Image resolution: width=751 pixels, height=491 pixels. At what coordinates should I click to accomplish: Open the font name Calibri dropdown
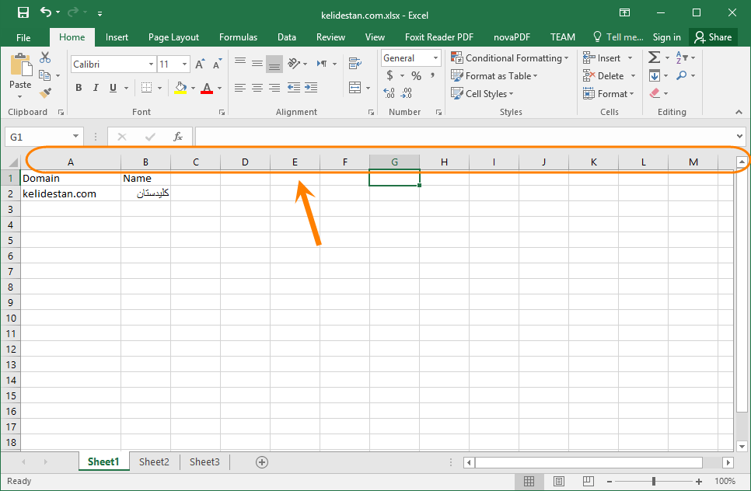(151, 64)
